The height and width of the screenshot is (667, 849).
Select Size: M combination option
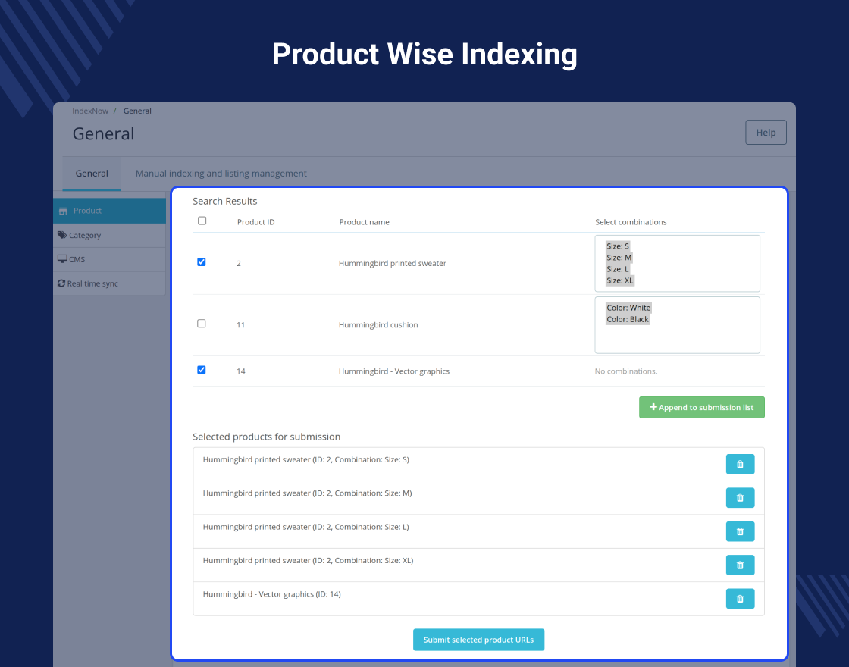click(x=619, y=257)
